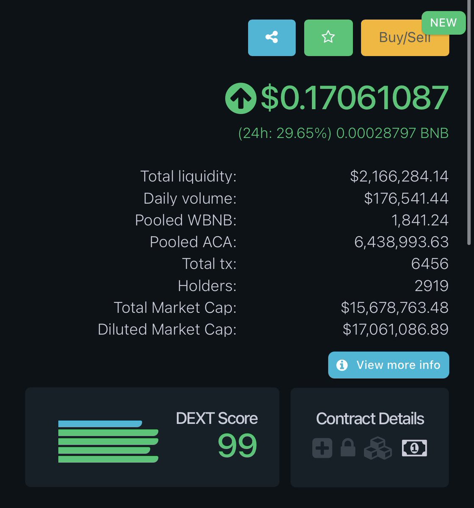Click the green NEW badge
Image resolution: width=474 pixels, height=508 pixels.
[x=443, y=23]
